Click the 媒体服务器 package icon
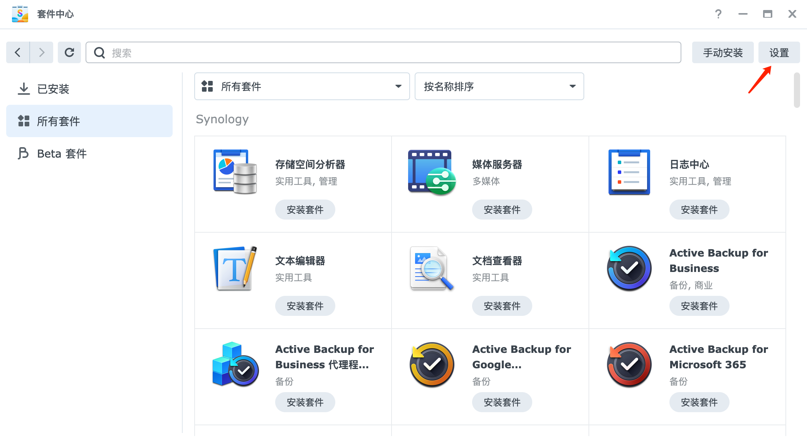This screenshot has height=443, width=807. [432, 172]
